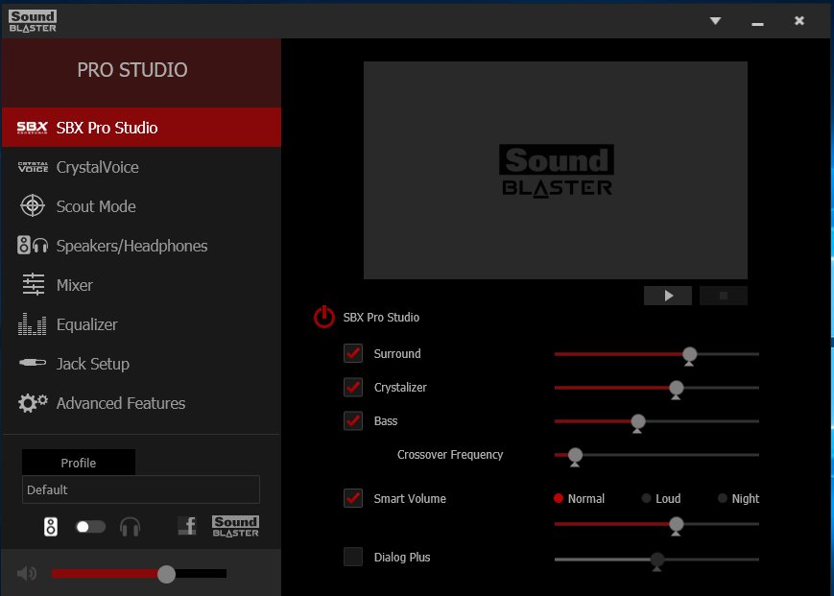Viewport: 834px width, 596px height.
Task: Select the Night smart volume mode
Action: [724, 498]
